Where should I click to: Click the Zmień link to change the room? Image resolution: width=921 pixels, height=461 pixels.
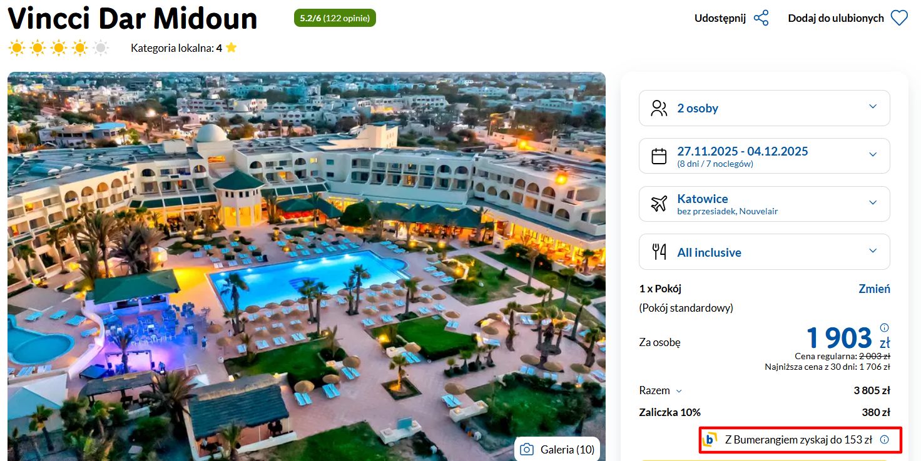pos(874,289)
